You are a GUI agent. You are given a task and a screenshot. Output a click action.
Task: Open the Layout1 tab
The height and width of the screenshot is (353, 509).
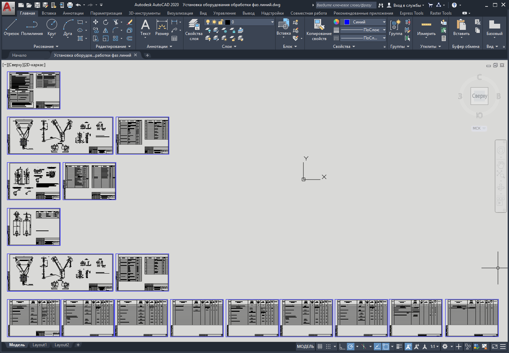[x=39, y=345]
